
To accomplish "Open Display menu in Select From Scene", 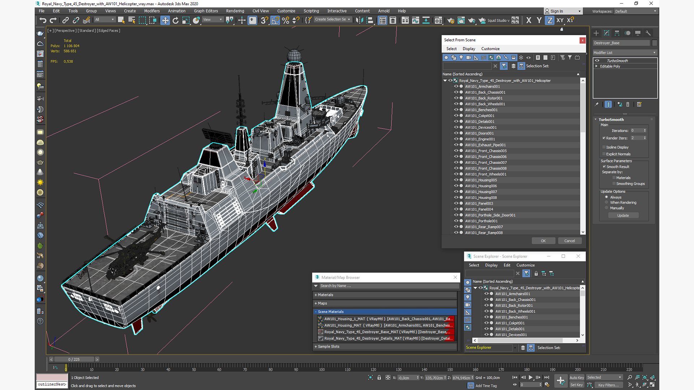I will [x=469, y=49].
